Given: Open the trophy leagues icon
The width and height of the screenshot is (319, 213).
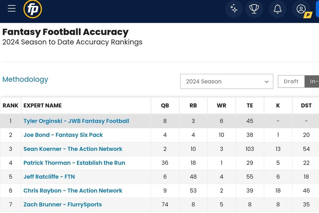Looking at the screenshot, I should 254,9.
